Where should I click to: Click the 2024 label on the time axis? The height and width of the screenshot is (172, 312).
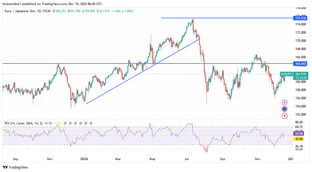(84, 159)
